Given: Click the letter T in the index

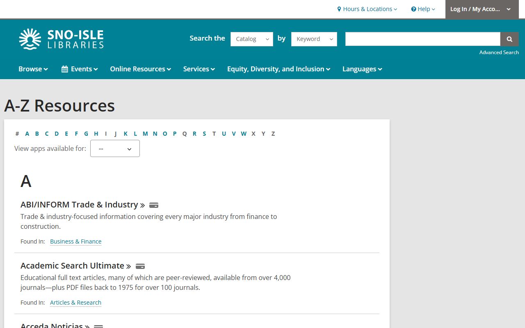Looking at the screenshot, I should (214, 134).
